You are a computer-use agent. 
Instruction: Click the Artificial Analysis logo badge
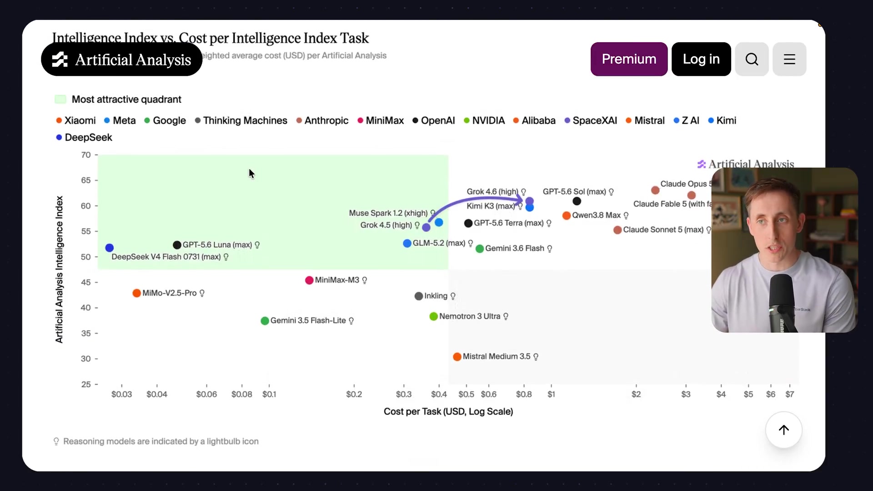click(x=121, y=60)
